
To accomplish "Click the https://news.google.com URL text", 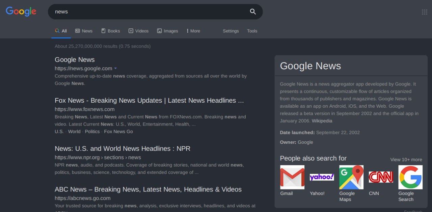I will pyautogui.click(x=83, y=69).
